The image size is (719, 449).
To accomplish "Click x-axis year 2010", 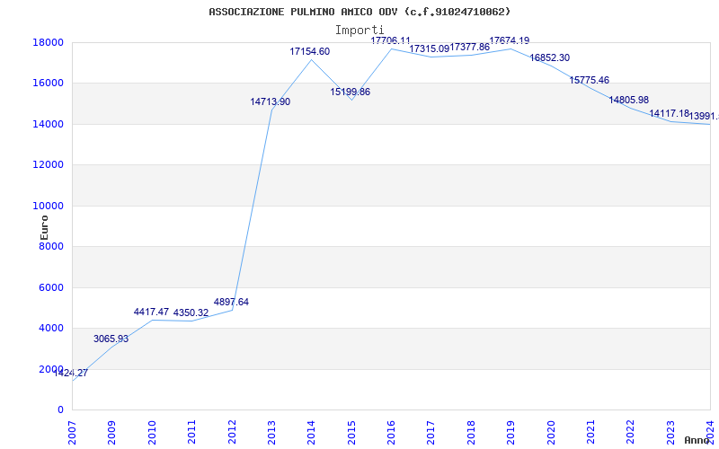I will pyautogui.click(x=152, y=432).
